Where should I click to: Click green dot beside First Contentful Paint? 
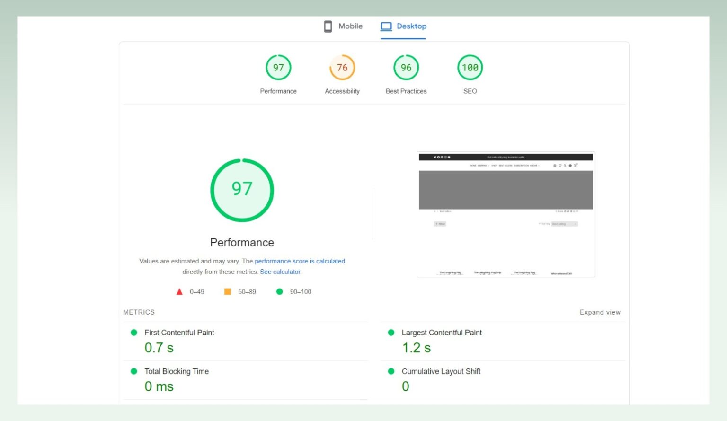pos(134,333)
